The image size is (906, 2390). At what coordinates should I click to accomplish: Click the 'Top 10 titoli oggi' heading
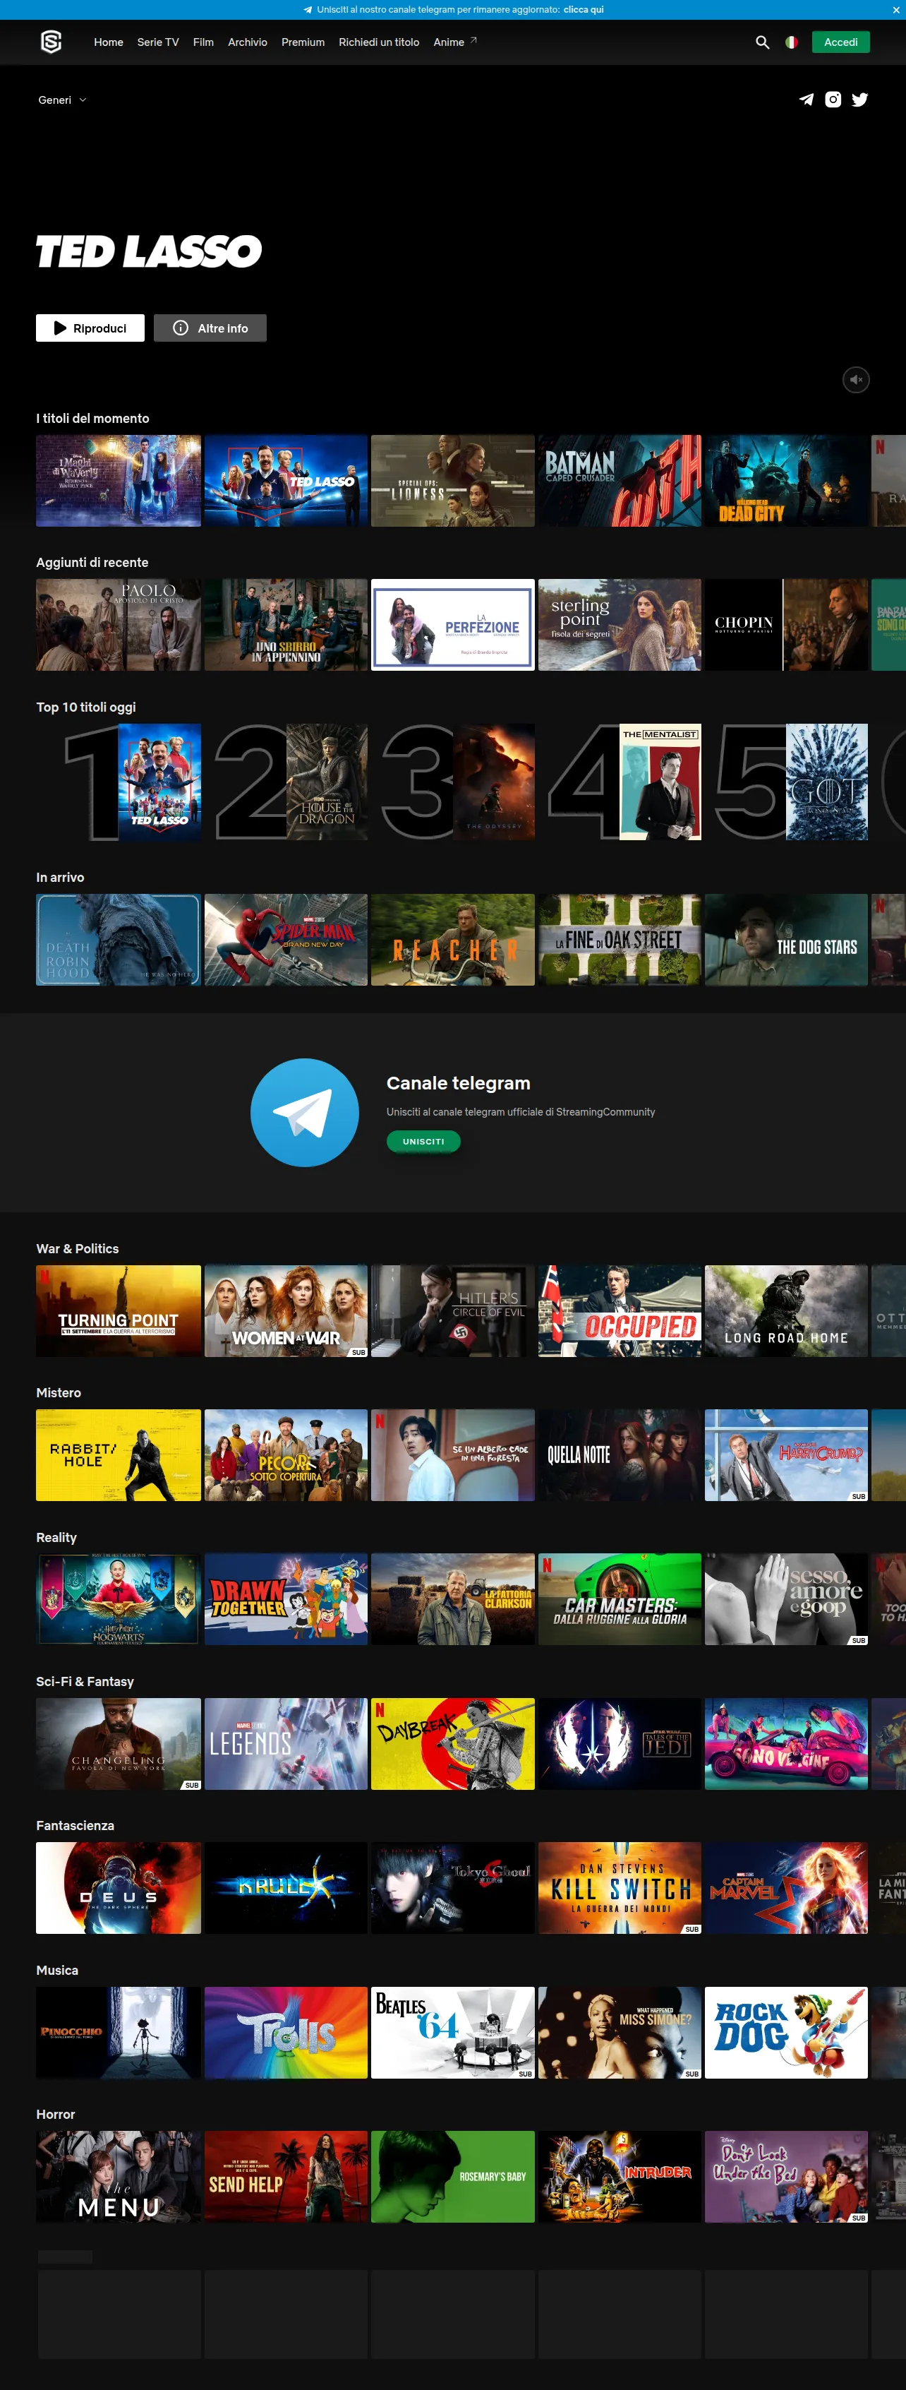[x=86, y=707]
